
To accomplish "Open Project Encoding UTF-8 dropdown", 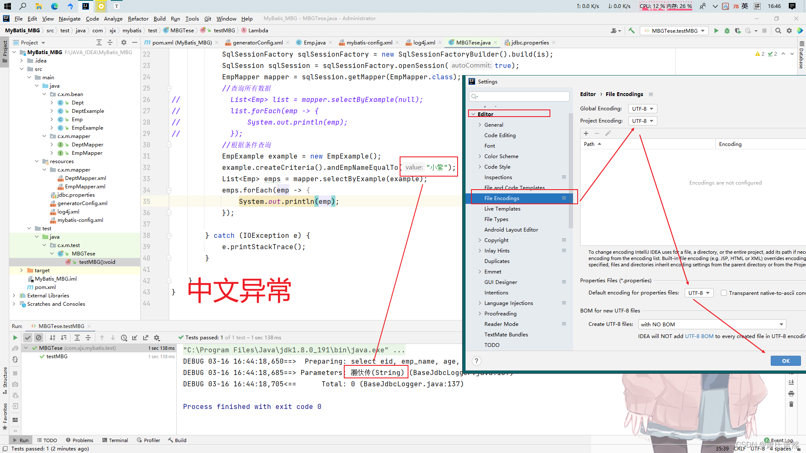I will pyautogui.click(x=643, y=121).
